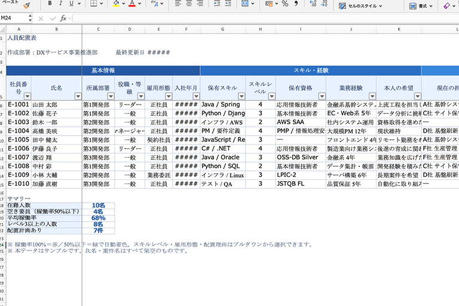Open filter dropdown for 氏名 column
The width and height of the screenshot is (459, 306).
(x=78, y=96)
